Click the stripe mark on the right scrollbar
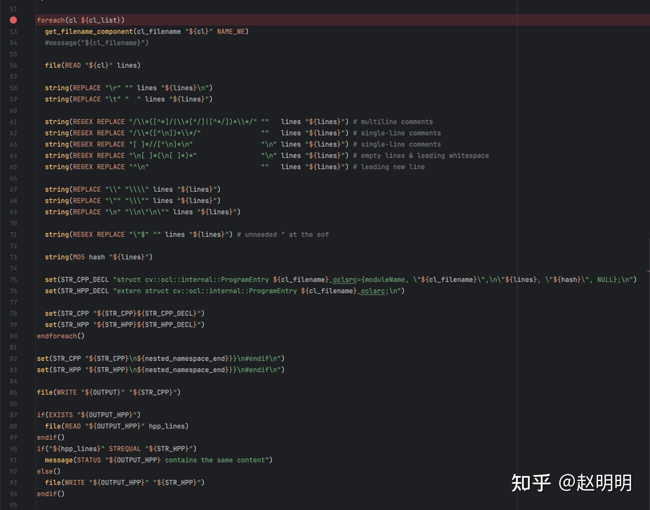Image resolution: width=650 pixels, height=510 pixels. click(x=648, y=271)
